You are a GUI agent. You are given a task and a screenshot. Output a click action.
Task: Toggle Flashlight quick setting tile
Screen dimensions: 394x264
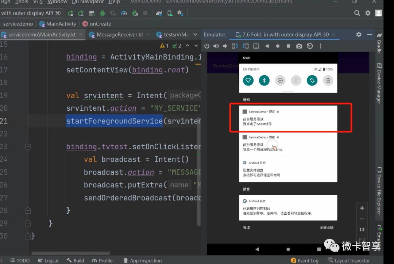(x=296, y=80)
